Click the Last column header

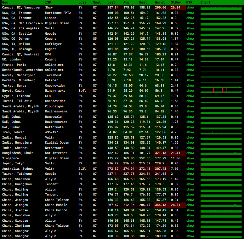click(x=111, y=2)
